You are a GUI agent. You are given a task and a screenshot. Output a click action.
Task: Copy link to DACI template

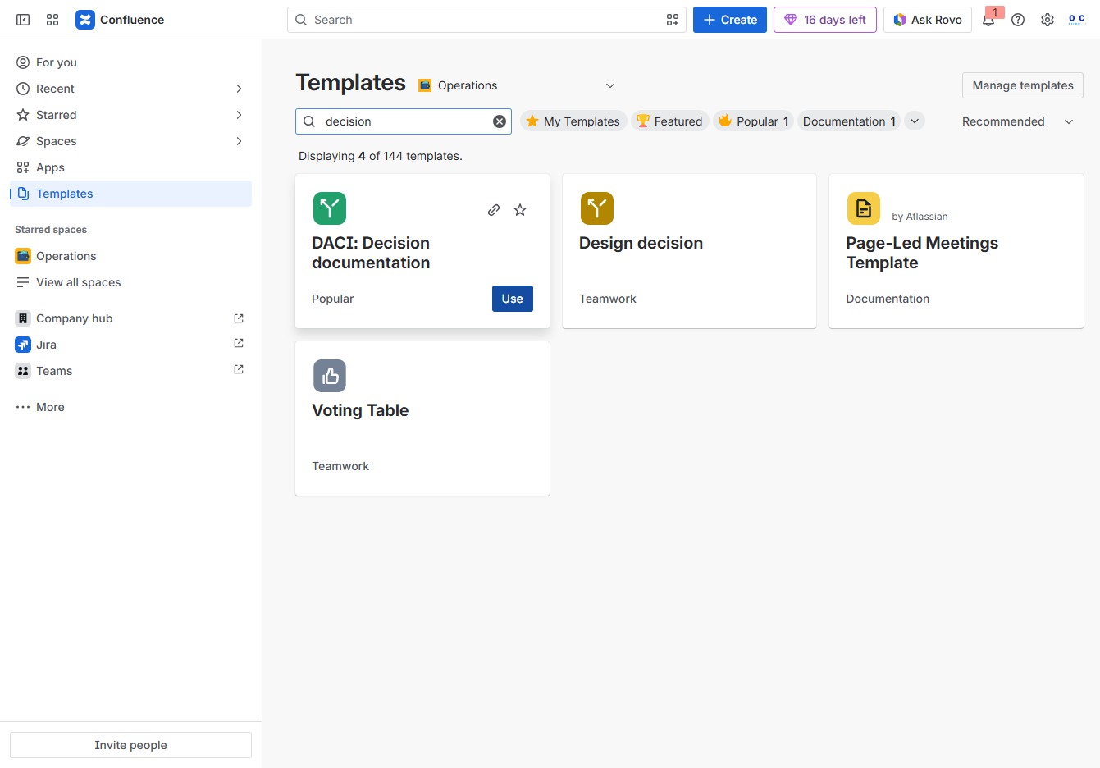point(494,210)
